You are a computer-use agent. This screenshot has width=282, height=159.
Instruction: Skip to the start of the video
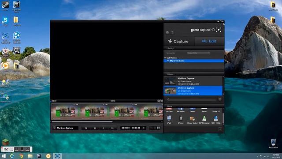(x=86, y=128)
